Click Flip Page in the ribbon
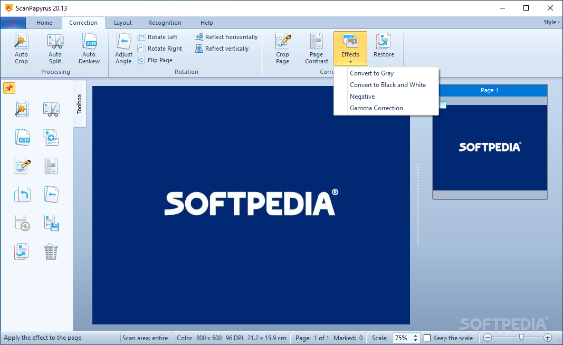Screen dimensions: 563x345 (x=155, y=60)
